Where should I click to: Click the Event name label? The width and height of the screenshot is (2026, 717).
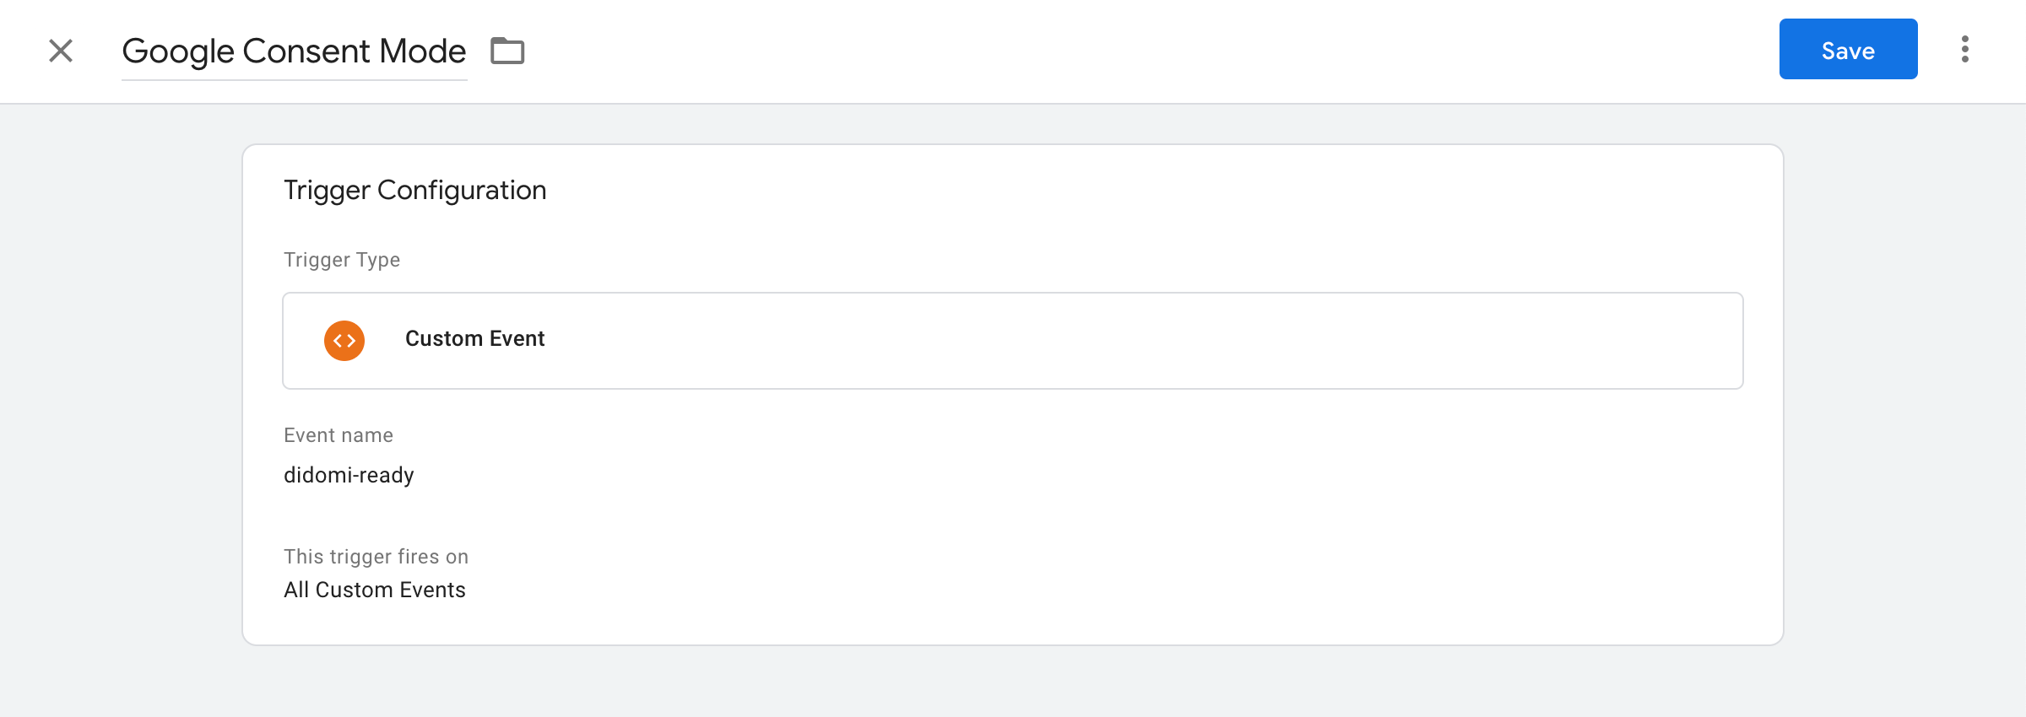tap(339, 435)
